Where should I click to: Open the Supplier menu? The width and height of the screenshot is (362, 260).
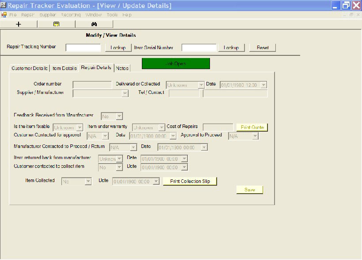coord(48,15)
